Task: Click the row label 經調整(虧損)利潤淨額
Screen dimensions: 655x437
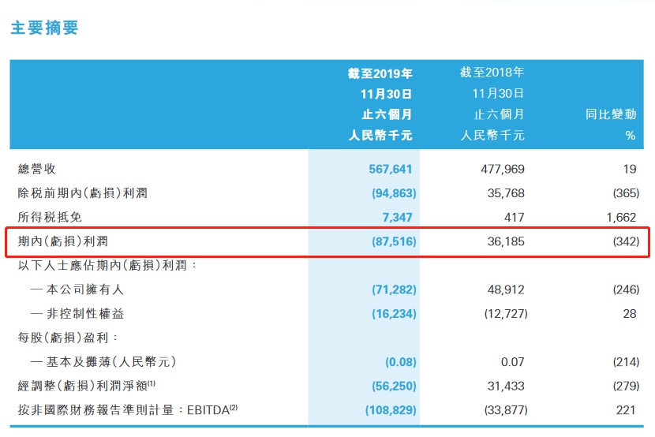Action: tap(87, 386)
